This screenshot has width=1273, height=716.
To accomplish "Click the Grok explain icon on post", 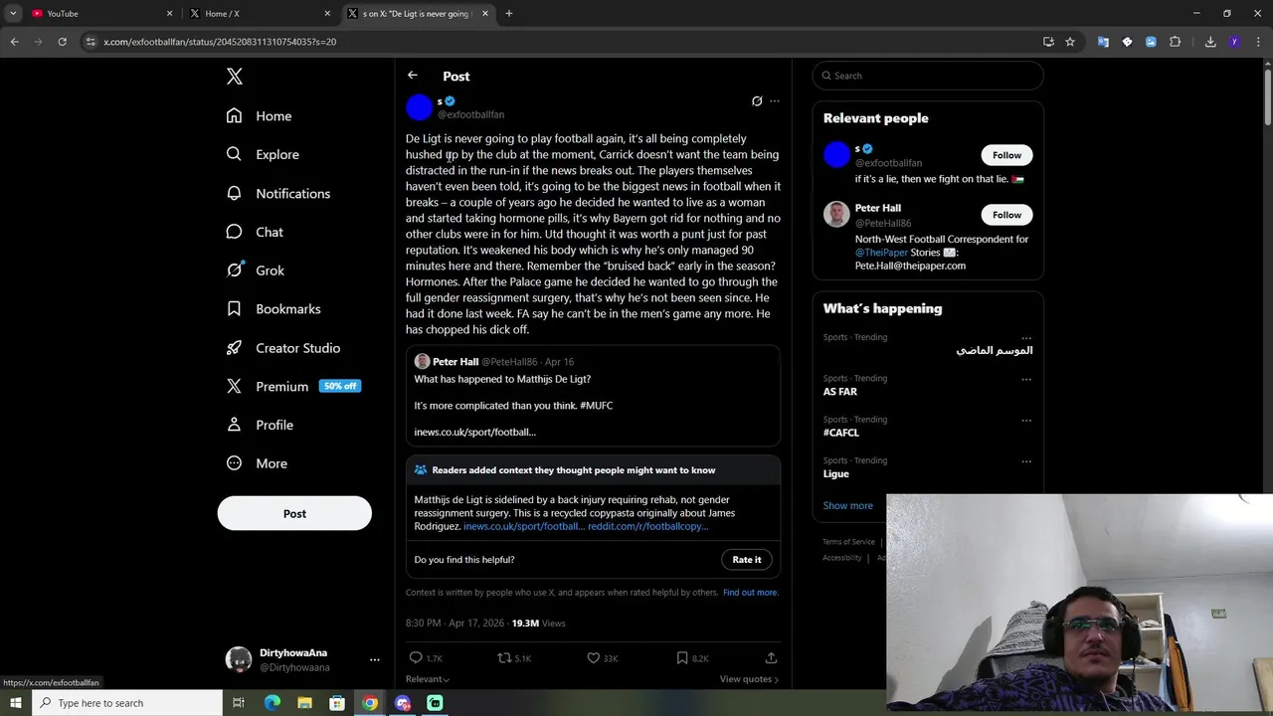I will (x=757, y=101).
